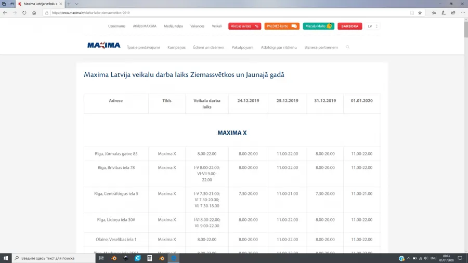Open Task View on the taskbar

click(x=101, y=258)
